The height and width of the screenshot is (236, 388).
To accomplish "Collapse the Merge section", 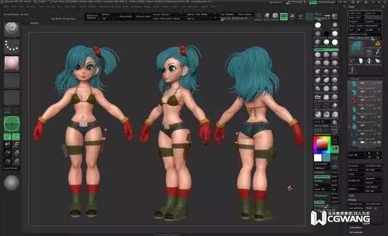I will (x=352, y=200).
